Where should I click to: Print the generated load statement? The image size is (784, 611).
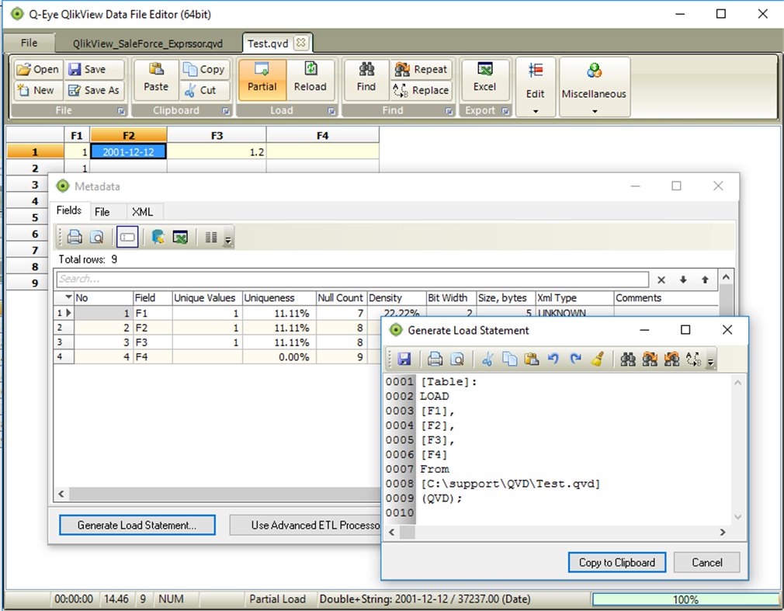(435, 359)
